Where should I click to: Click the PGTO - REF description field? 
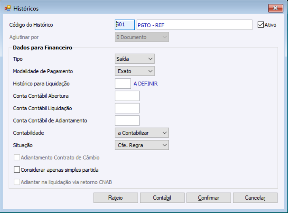click(194, 25)
